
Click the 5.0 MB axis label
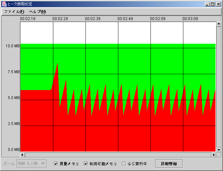(14, 98)
